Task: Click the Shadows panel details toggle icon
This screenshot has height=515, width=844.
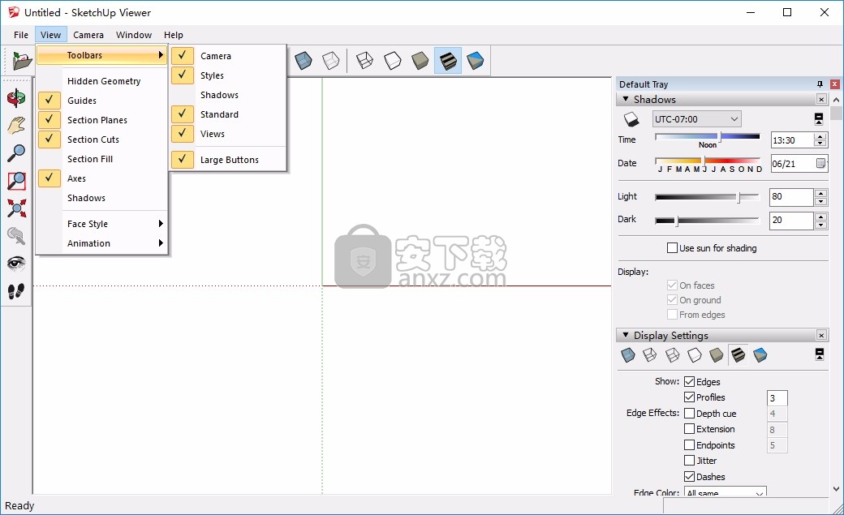Action: coord(819,119)
